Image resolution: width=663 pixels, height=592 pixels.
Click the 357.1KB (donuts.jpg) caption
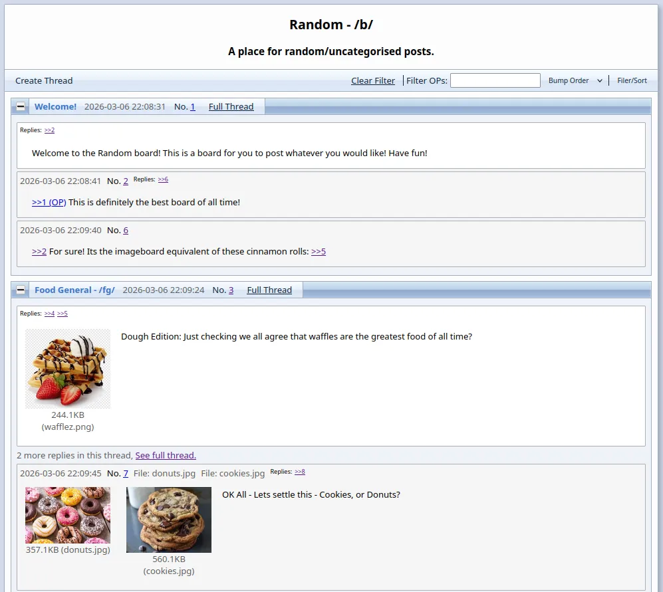68,549
